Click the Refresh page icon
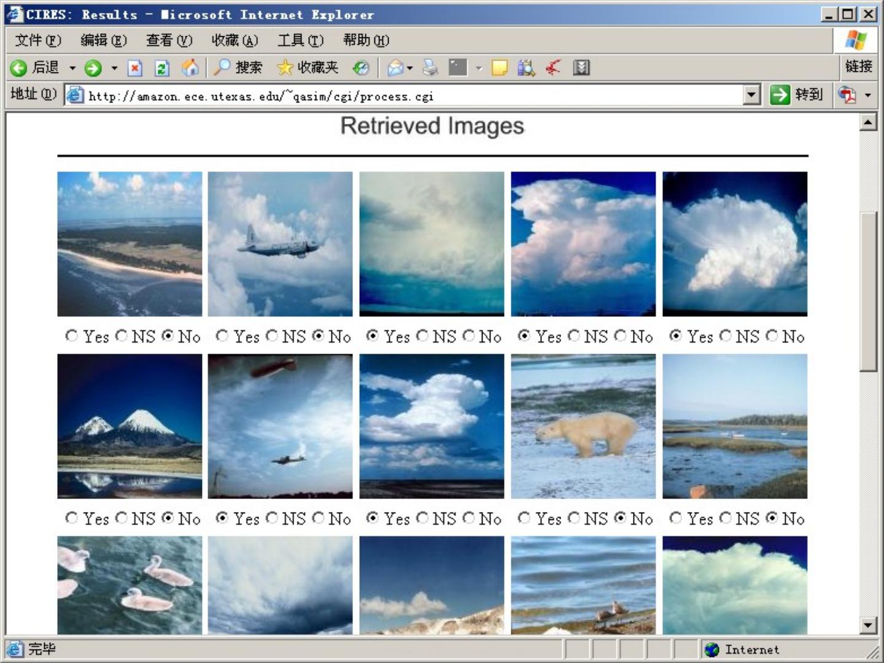The height and width of the screenshot is (663, 884). tap(162, 68)
